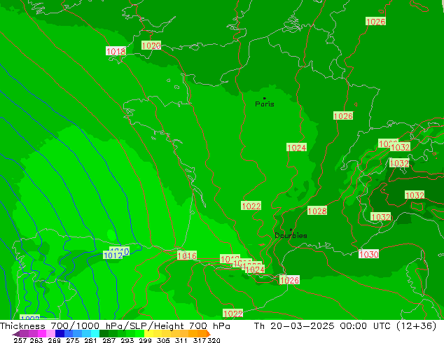Click the dark blue legend swatch
444x343 pixels.
[x=60, y=334]
